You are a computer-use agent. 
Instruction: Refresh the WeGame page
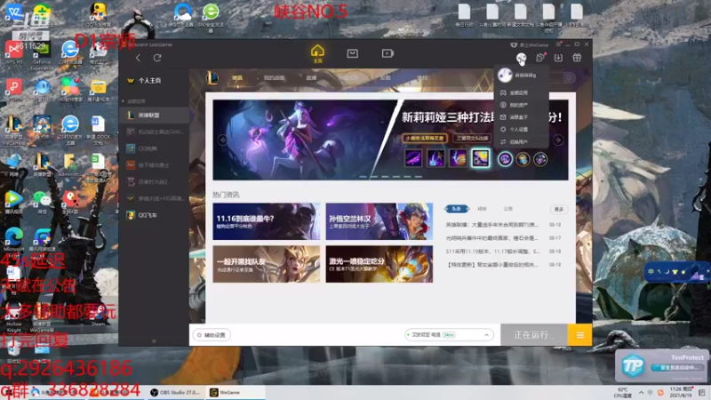coord(157,58)
